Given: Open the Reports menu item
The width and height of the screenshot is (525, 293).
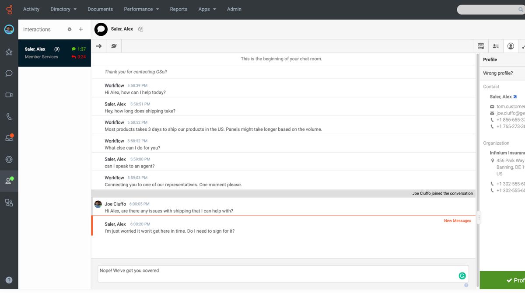Looking at the screenshot, I should tap(178, 9).
